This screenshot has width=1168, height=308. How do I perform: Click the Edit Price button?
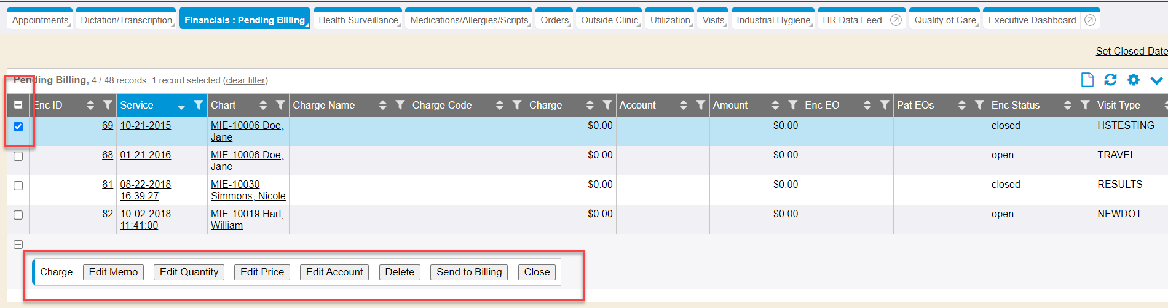point(262,272)
